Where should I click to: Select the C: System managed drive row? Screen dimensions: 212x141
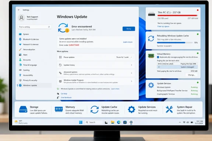point(177,67)
